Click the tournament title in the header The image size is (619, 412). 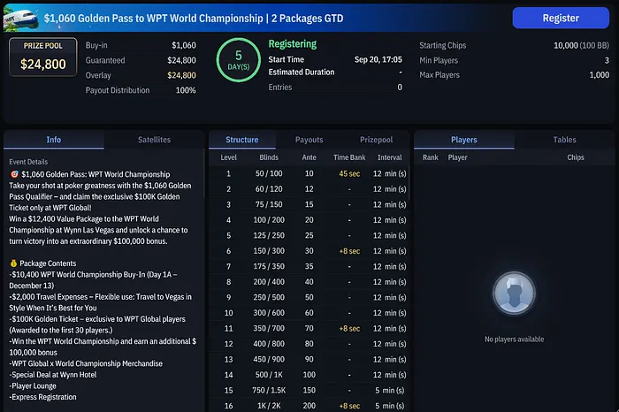click(194, 19)
